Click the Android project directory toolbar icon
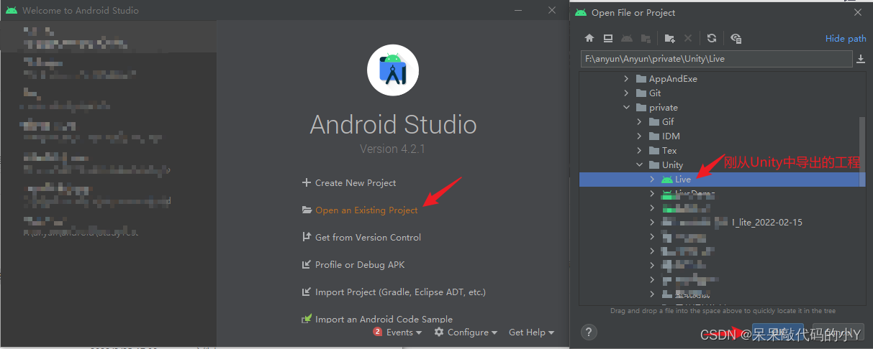This screenshot has height=349, width=873. coord(627,38)
